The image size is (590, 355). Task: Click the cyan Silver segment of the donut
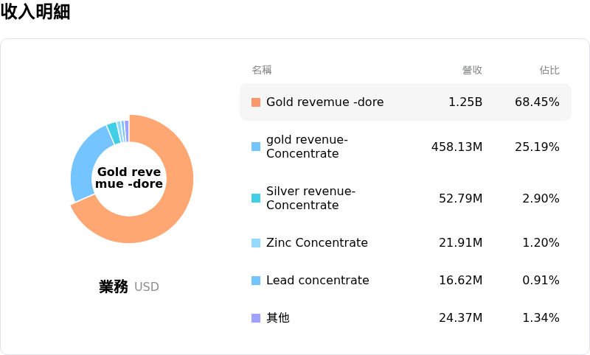pos(114,133)
